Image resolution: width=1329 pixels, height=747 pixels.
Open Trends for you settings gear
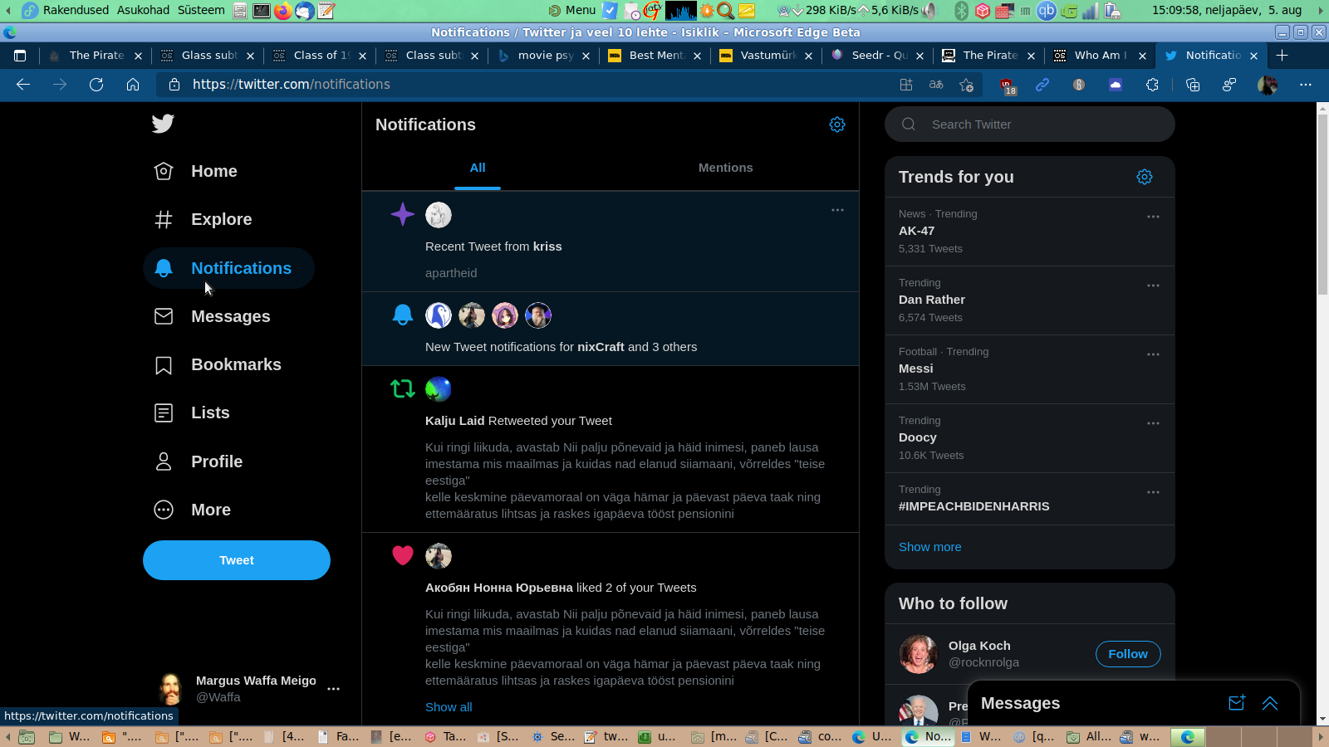click(1145, 177)
